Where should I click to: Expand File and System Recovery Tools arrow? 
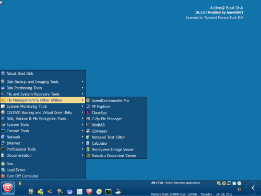[82, 94]
